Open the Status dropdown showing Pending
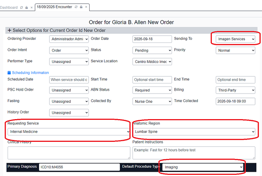Viewport: 262px width, 176px height. [152, 50]
